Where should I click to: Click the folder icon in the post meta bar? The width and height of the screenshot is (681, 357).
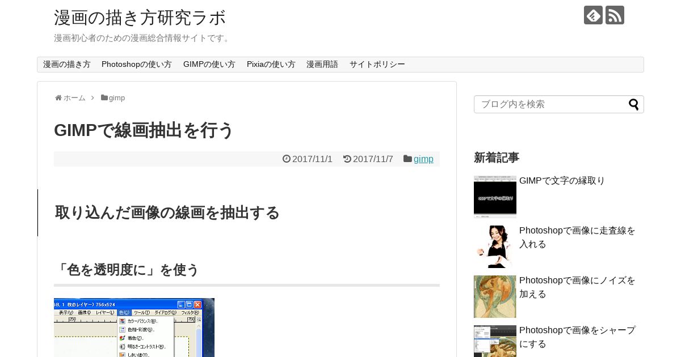pyautogui.click(x=407, y=159)
